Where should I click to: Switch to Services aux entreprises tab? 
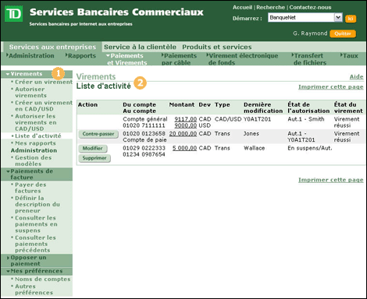tap(52, 47)
